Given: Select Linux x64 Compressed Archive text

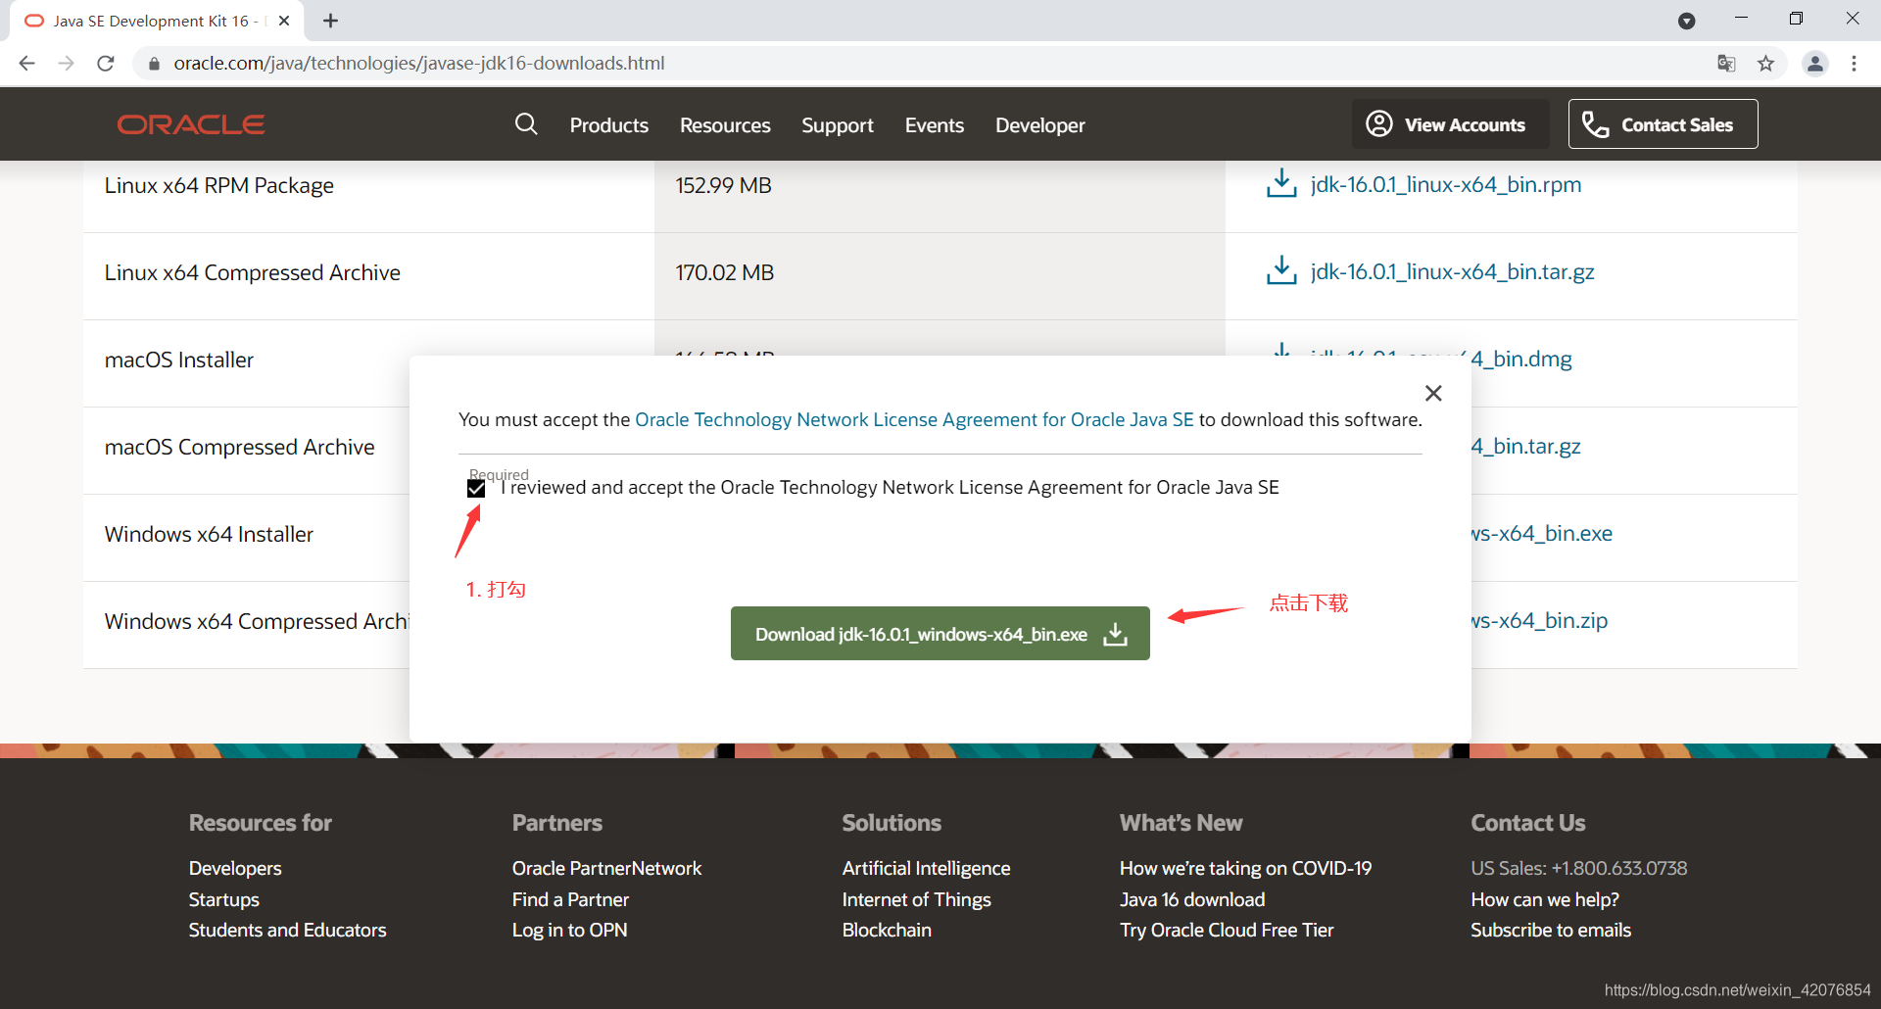Looking at the screenshot, I should coord(253,272).
